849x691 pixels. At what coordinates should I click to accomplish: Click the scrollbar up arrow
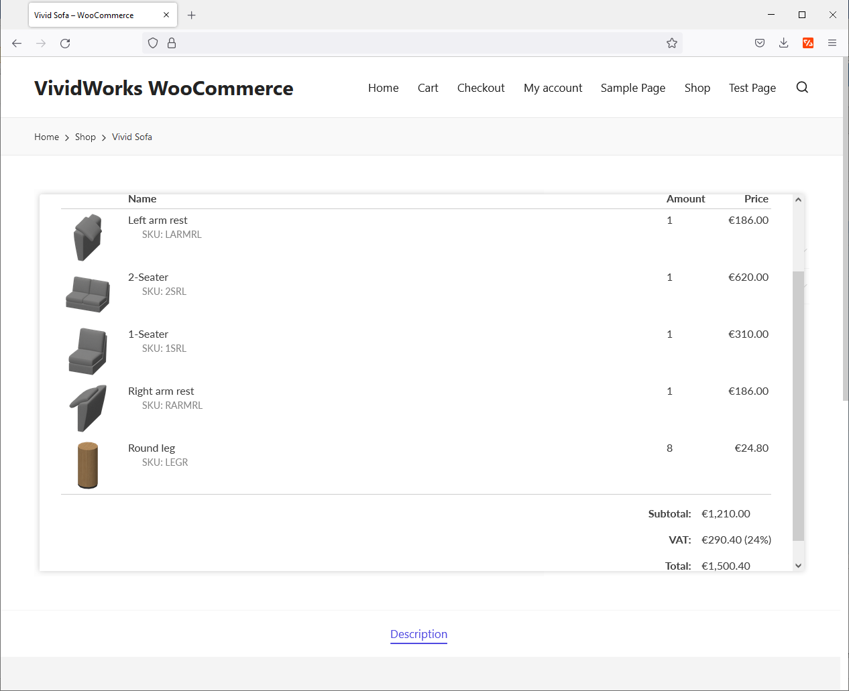click(x=798, y=199)
